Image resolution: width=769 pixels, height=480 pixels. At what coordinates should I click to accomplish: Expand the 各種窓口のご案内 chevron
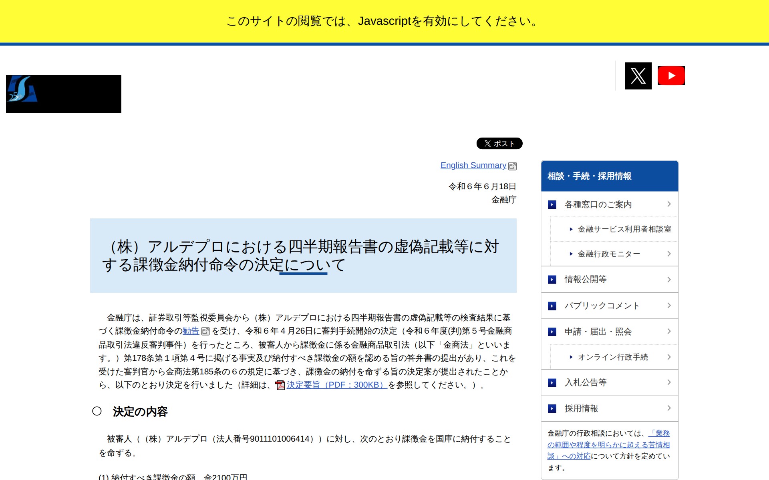pyautogui.click(x=669, y=204)
